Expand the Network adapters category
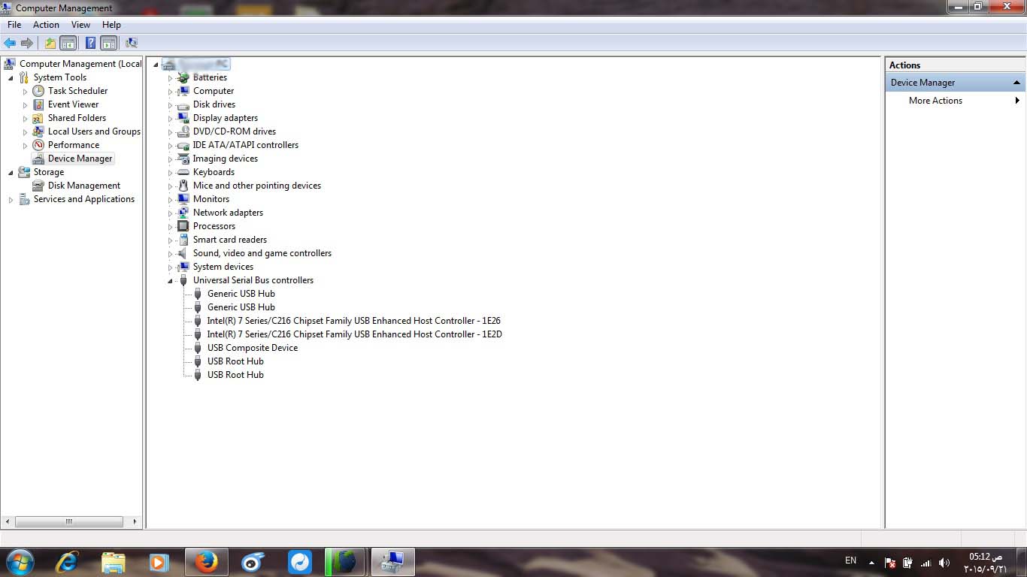Screen dimensions: 1027x577 (171, 213)
